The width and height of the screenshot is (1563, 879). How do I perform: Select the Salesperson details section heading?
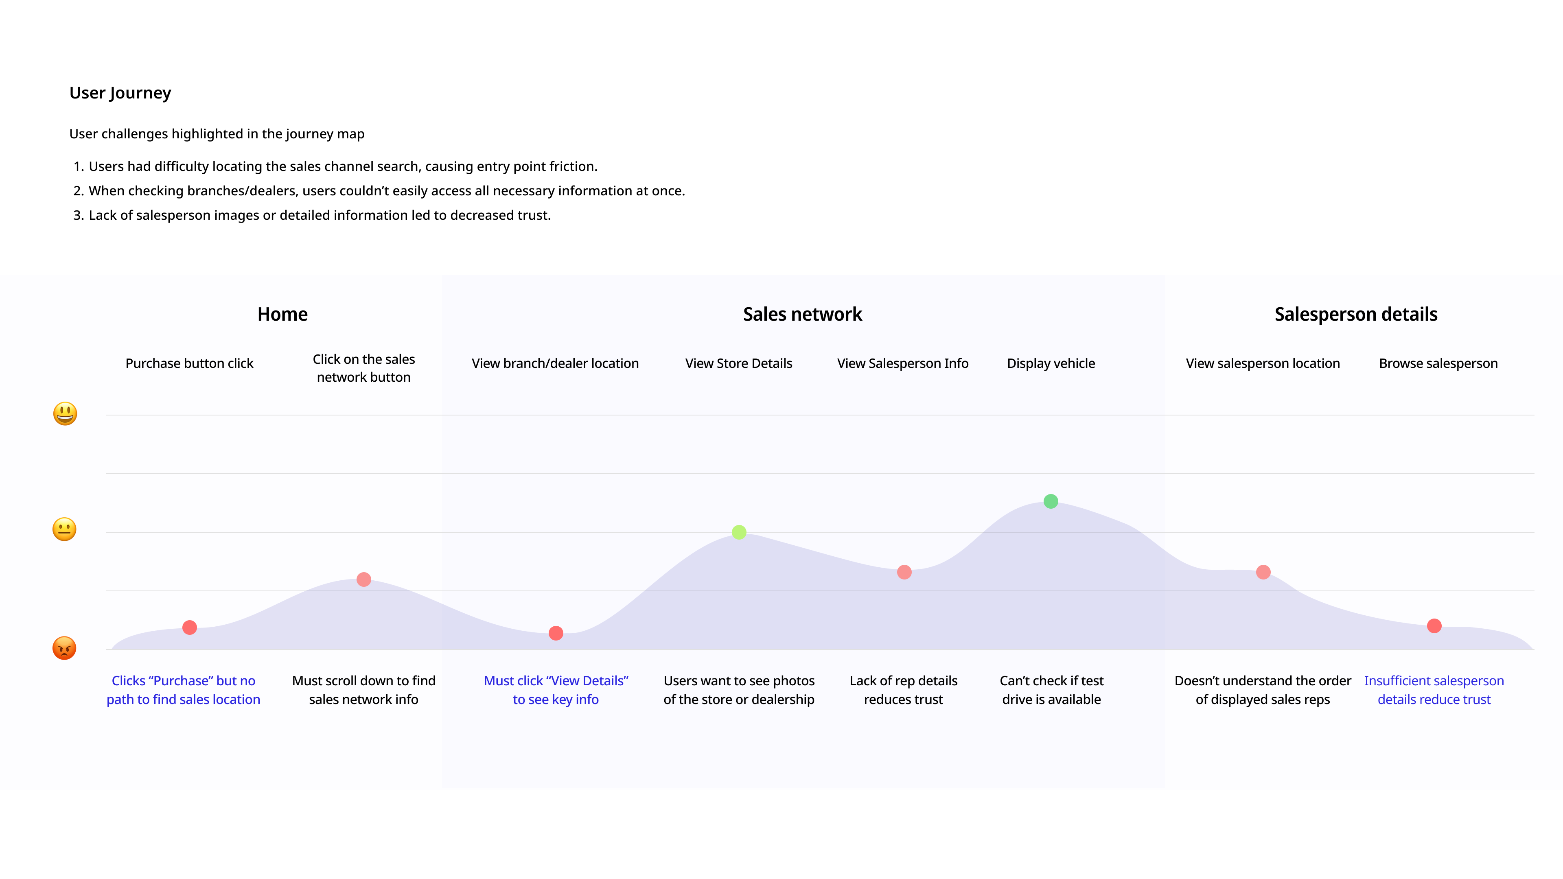(x=1355, y=314)
